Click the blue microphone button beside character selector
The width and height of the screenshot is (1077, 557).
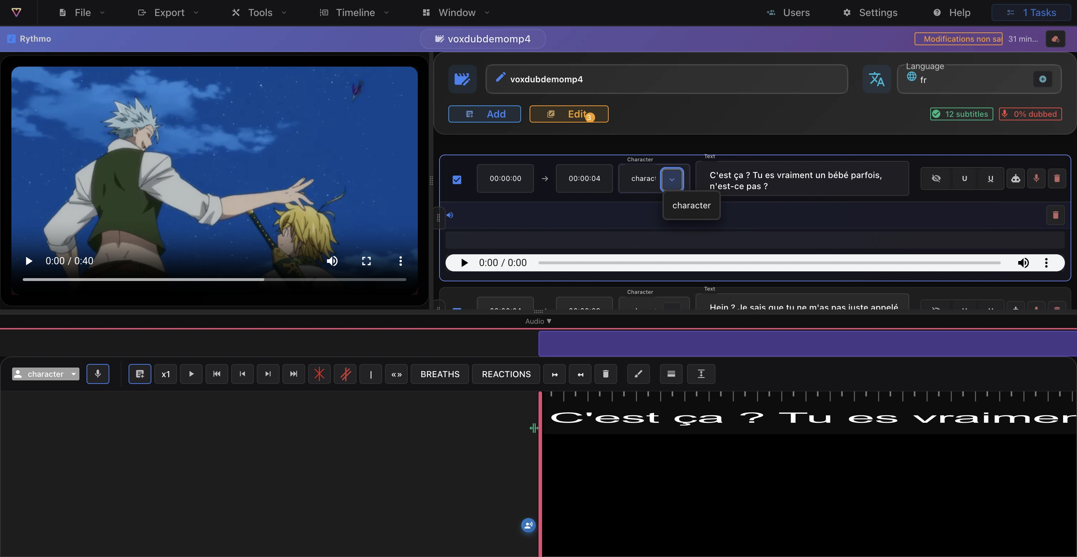pyautogui.click(x=98, y=374)
